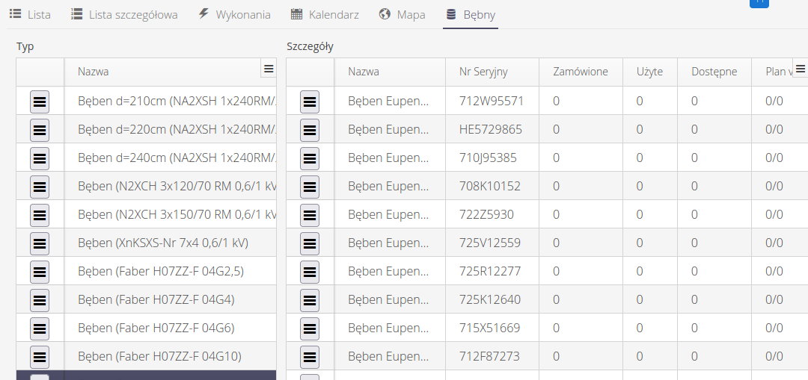Open the Wykonania tab
Screen dimensions: 808x380
pyautogui.click(x=234, y=15)
